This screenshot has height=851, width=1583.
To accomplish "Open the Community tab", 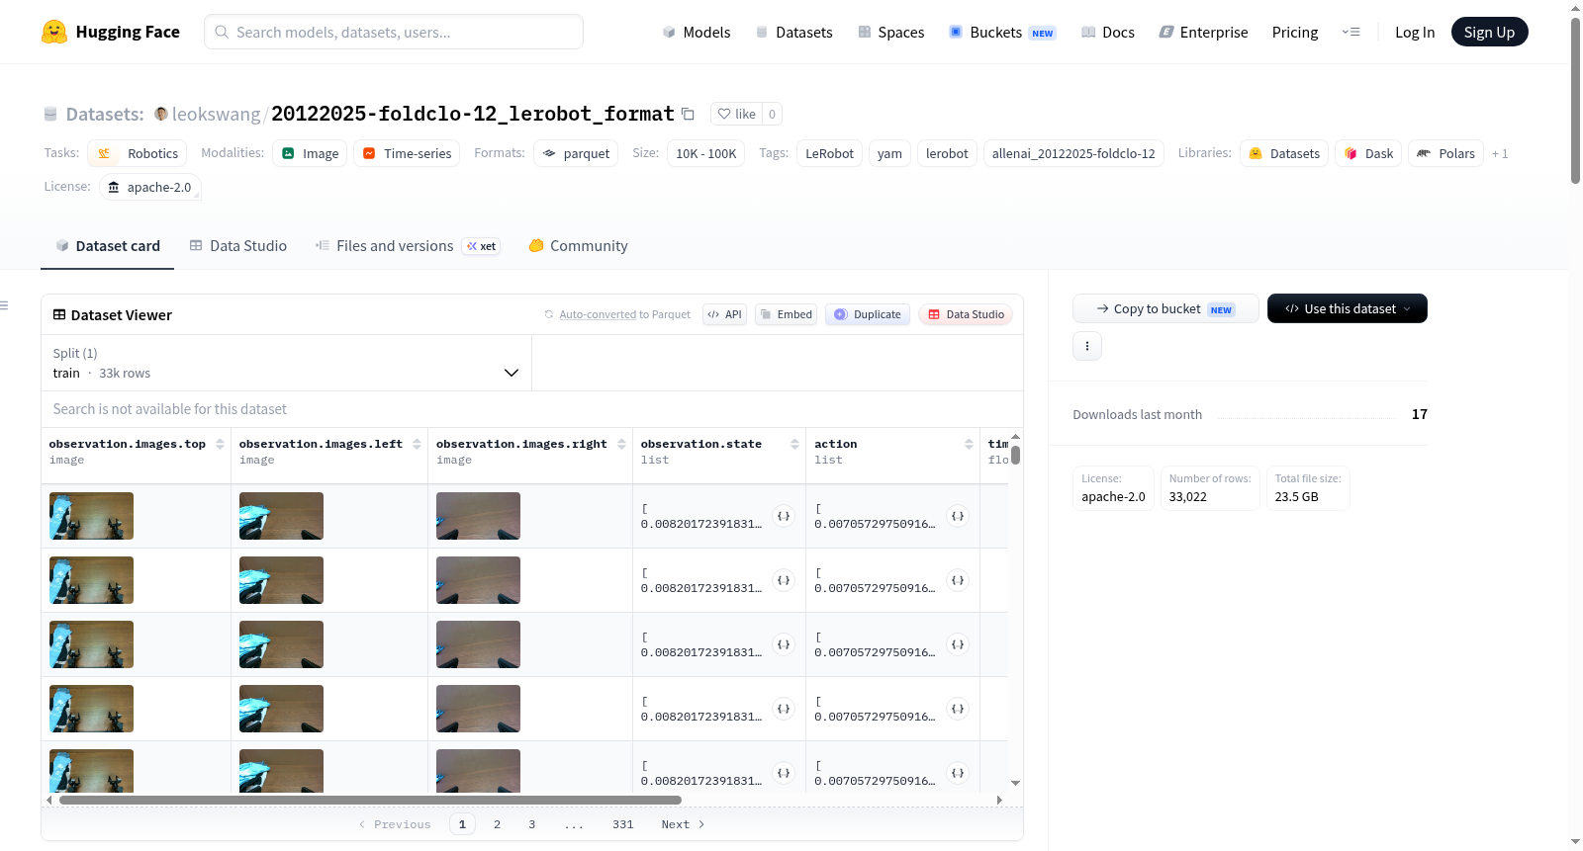I will (x=578, y=245).
